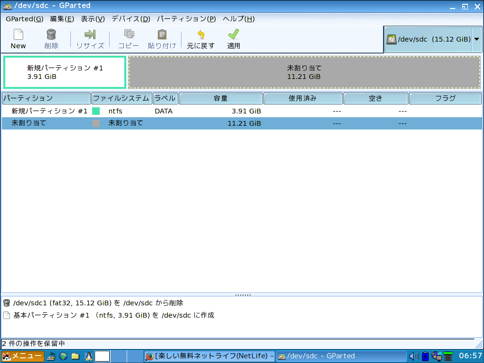
Task: Click the /dev/sdc - GParted taskbar button
Action: pos(341,356)
